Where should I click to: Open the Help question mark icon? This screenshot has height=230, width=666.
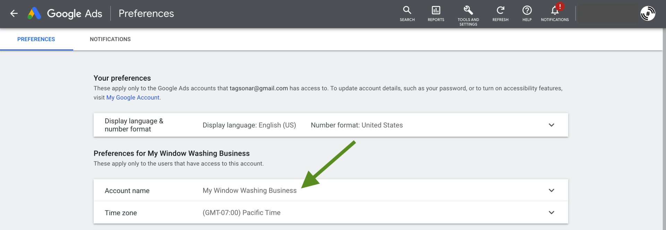coord(527,14)
